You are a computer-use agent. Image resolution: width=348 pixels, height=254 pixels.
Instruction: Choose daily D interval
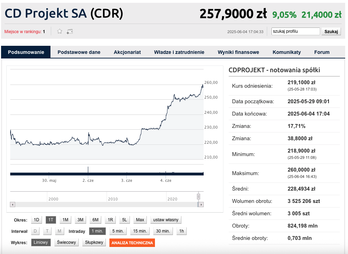coord(35,231)
